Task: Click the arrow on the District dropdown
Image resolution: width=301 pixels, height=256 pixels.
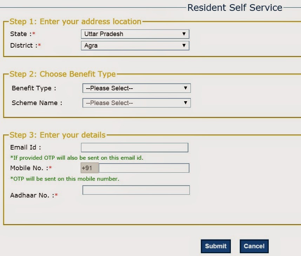Action: click(x=184, y=46)
